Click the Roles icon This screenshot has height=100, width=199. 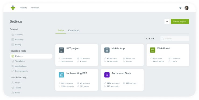click(x=13, y=93)
